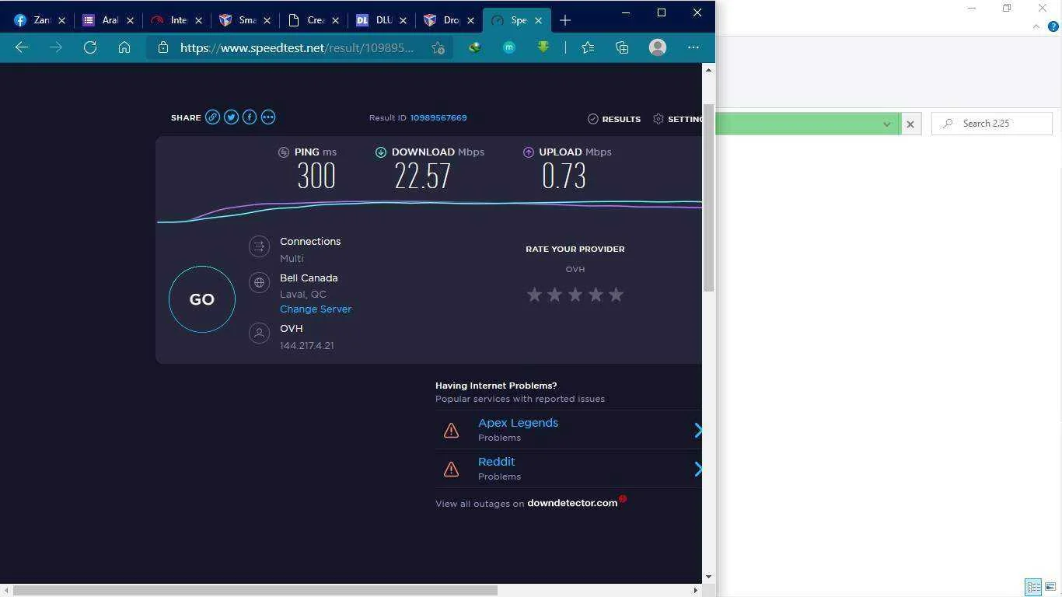Viewport: 1062px width, 597px height.
Task: Rate provider OVH three stars
Action: coord(575,295)
